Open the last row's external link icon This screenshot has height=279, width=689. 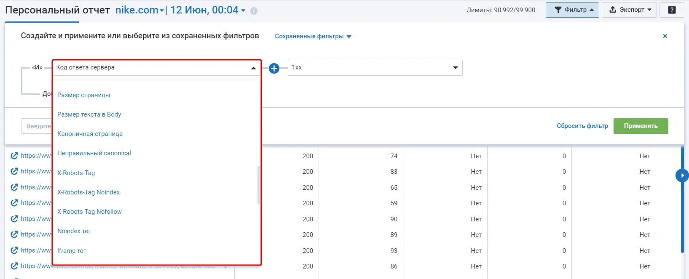pyautogui.click(x=14, y=266)
